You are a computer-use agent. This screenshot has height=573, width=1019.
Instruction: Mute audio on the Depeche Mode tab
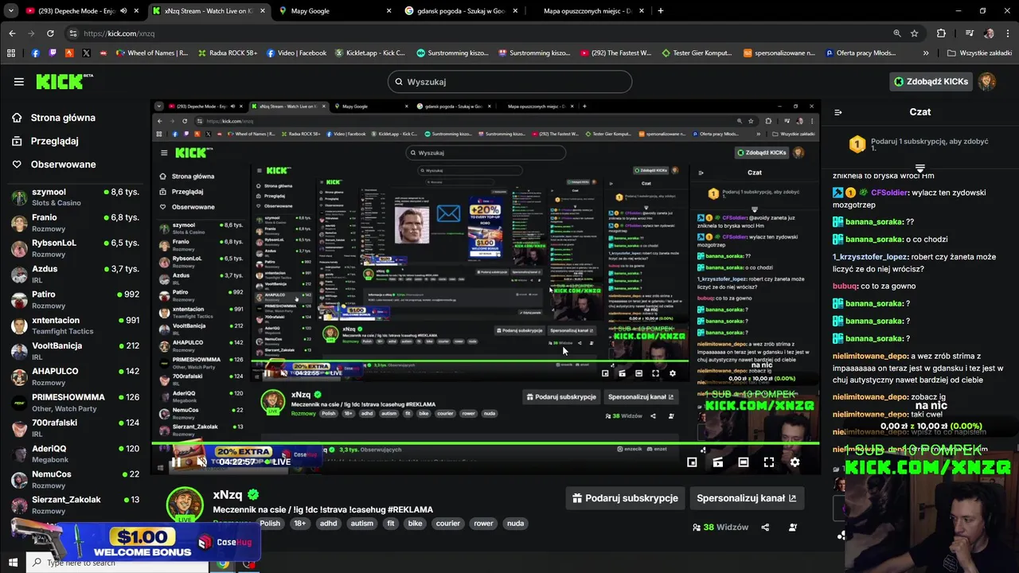pos(123,11)
